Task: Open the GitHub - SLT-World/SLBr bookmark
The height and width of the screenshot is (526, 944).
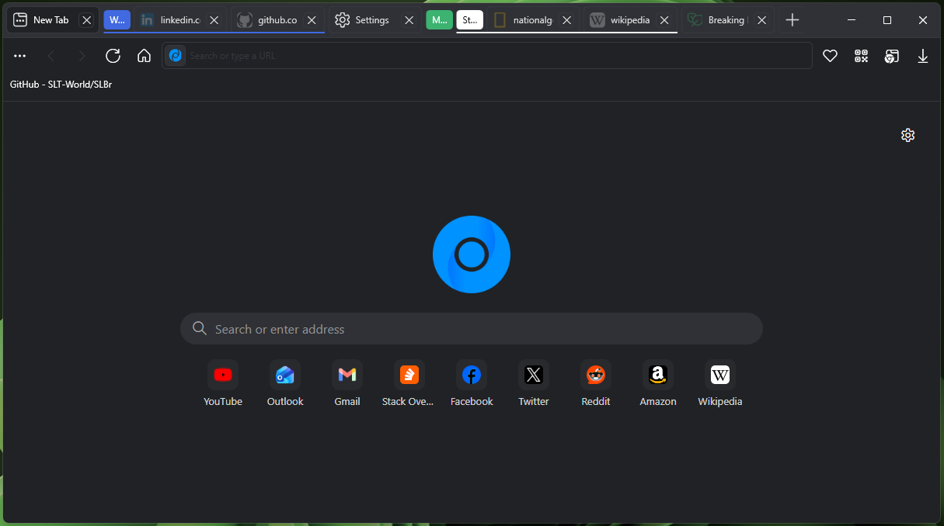Action: click(x=61, y=85)
